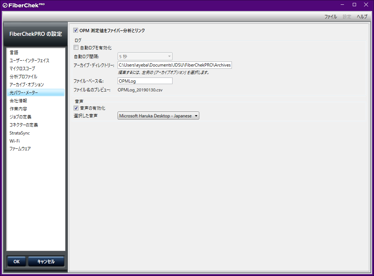The width and height of the screenshot is (374, 276).
Task: Click the 編集するには archive option hint text
Action: (164, 72)
